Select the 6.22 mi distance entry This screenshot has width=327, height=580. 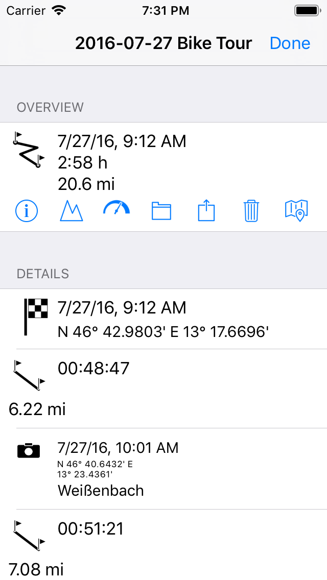(x=37, y=409)
